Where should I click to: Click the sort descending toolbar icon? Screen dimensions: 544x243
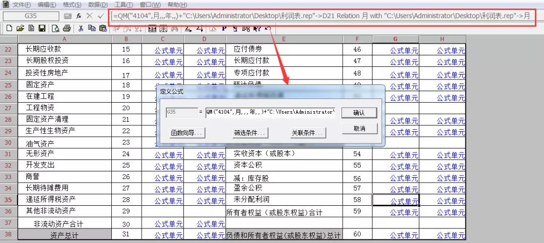point(199,28)
